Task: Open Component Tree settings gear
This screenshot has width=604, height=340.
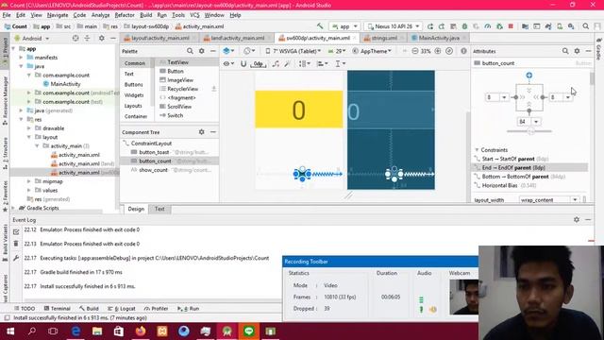Action: [x=201, y=132]
